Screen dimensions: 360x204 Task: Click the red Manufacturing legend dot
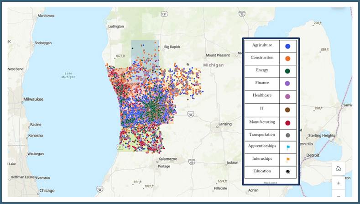(x=288, y=122)
